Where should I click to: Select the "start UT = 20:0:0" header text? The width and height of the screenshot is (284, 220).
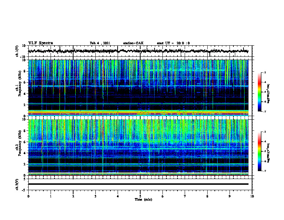pyautogui.click(x=173, y=43)
